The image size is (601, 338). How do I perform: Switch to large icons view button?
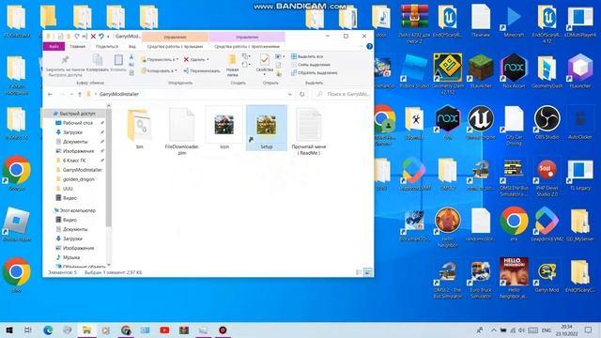pos(367,272)
